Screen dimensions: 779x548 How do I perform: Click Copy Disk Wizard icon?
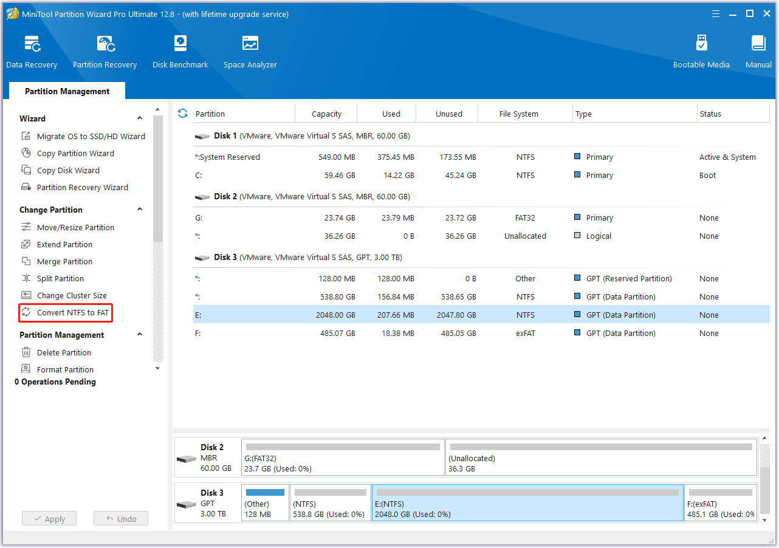point(26,170)
